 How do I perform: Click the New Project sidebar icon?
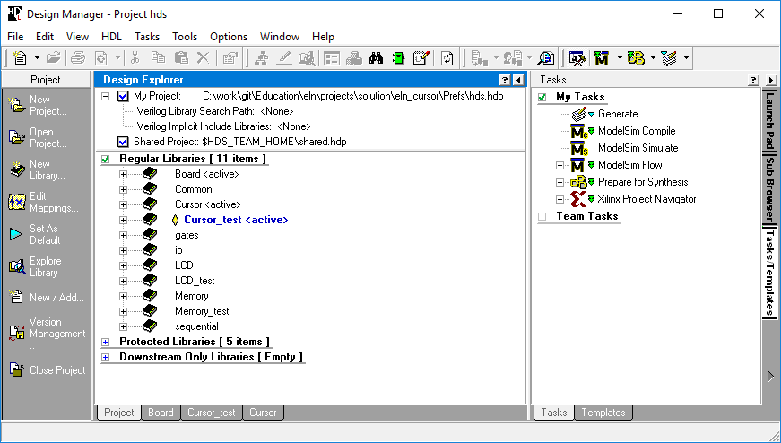[x=16, y=105]
